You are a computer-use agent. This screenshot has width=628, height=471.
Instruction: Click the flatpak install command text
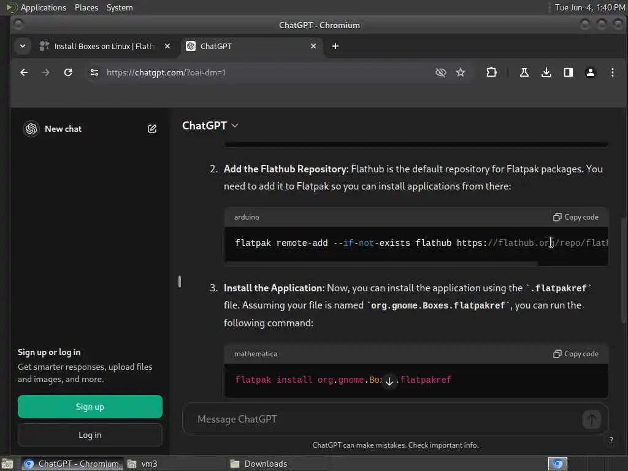coord(343,380)
